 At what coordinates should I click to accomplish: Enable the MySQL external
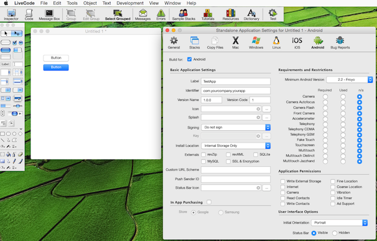click(x=203, y=161)
